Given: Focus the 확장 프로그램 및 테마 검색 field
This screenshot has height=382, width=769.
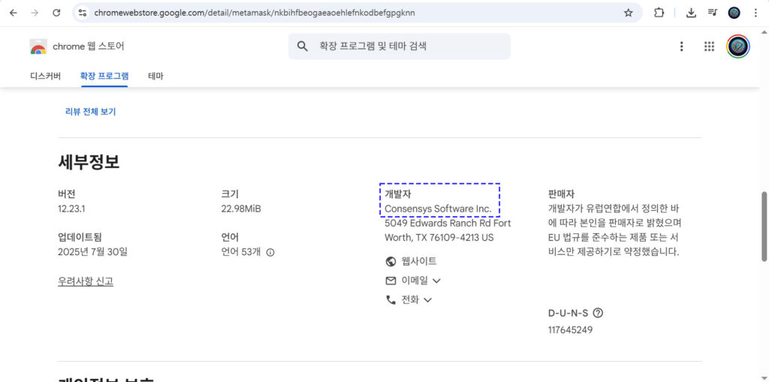Looking at the screenshot, I should coord(406,47).
